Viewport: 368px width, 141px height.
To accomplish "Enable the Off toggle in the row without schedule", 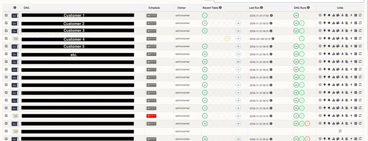I will (15, 131).
